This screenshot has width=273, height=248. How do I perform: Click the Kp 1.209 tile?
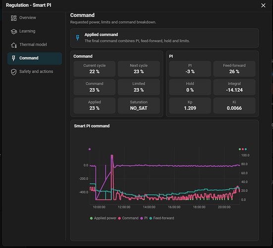click(190, 106)
